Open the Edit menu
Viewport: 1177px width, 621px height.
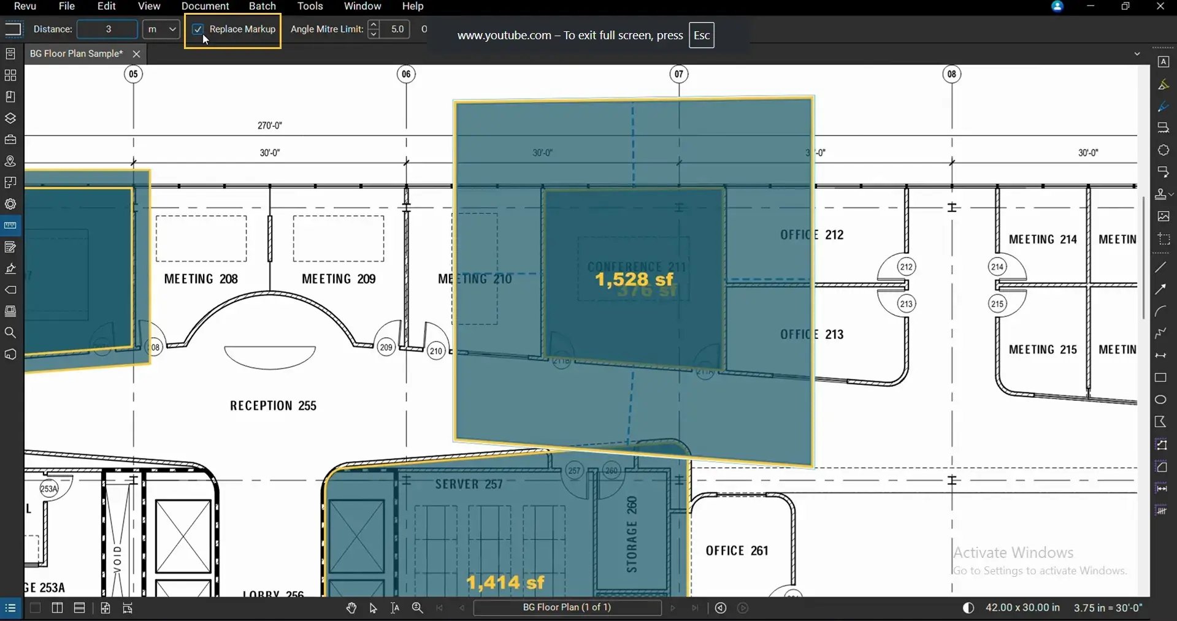[x=107, y=6]
